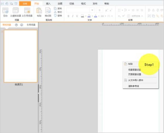Toggle underline U formatting

coord(77,16)
